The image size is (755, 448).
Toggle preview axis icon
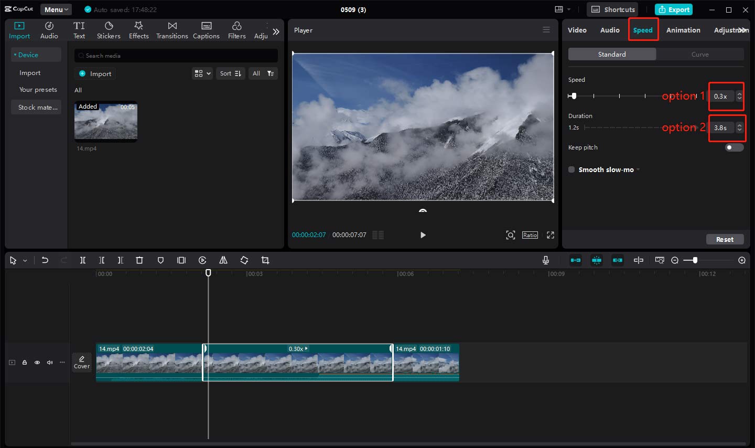coord(639,260)
